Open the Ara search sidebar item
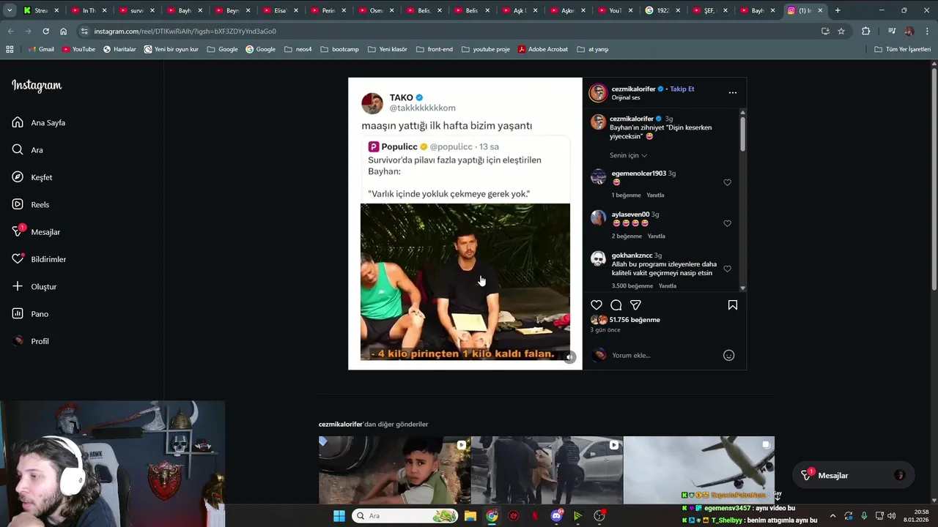 click(28, 150)
